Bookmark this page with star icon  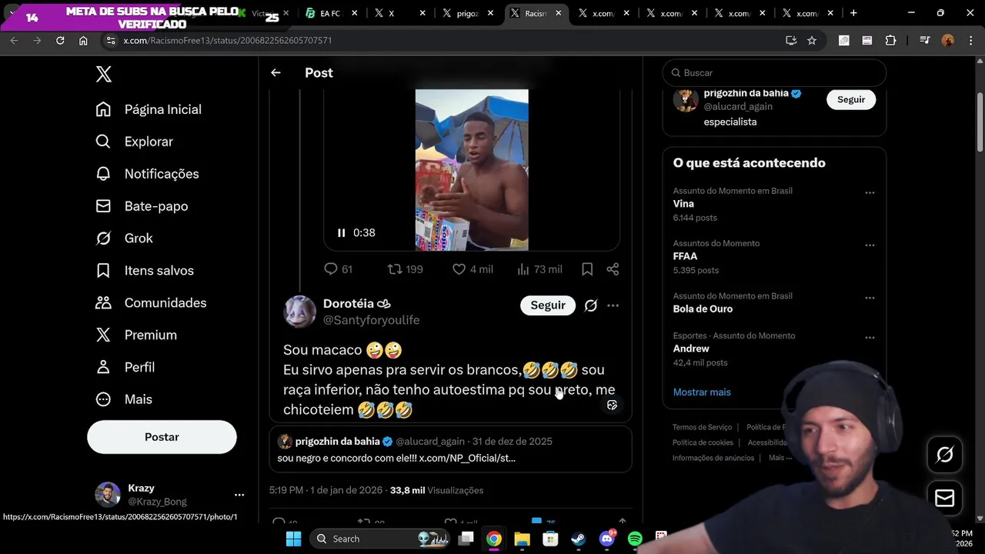(x=812, y=40)
